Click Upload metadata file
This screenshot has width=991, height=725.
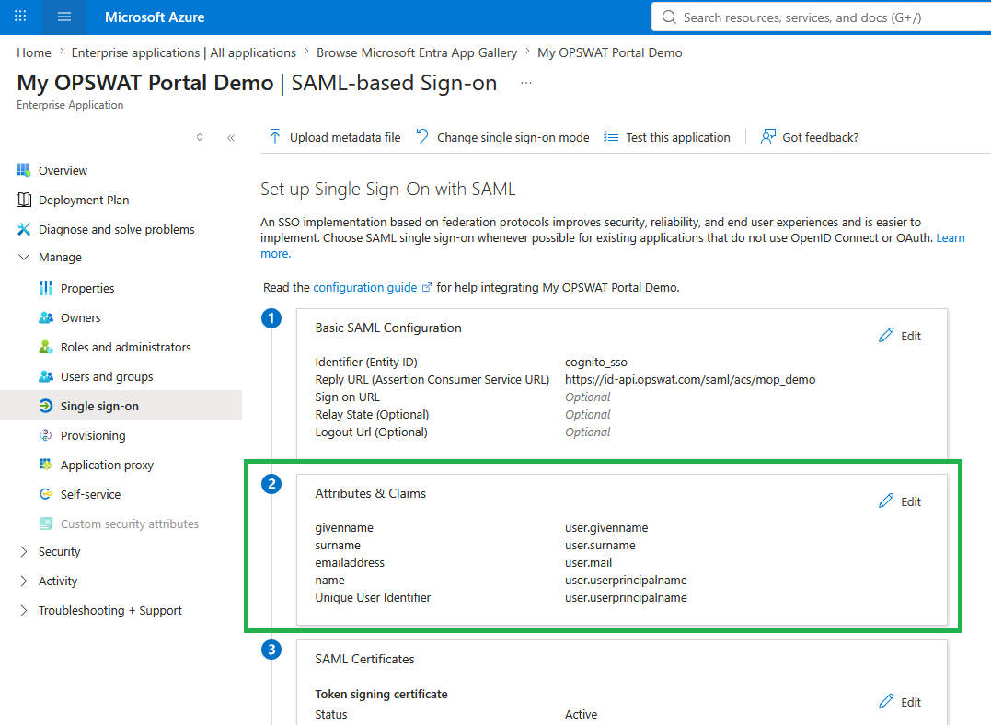tap(335, 137)
